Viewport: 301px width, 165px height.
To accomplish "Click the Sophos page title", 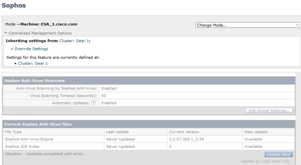I will pos(14,6).
